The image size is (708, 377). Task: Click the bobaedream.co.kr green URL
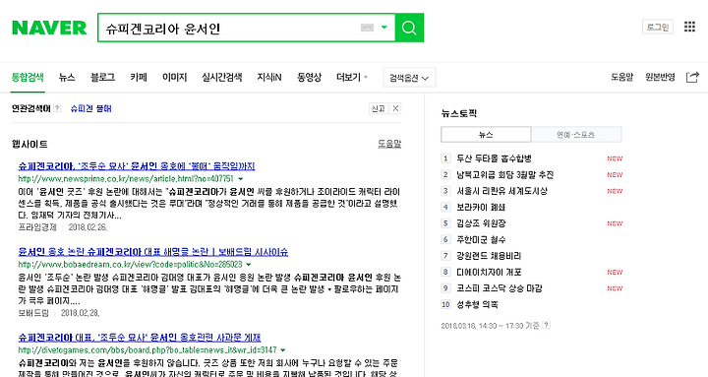tap(130, 265)
